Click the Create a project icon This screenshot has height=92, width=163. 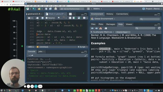(34, 9)
